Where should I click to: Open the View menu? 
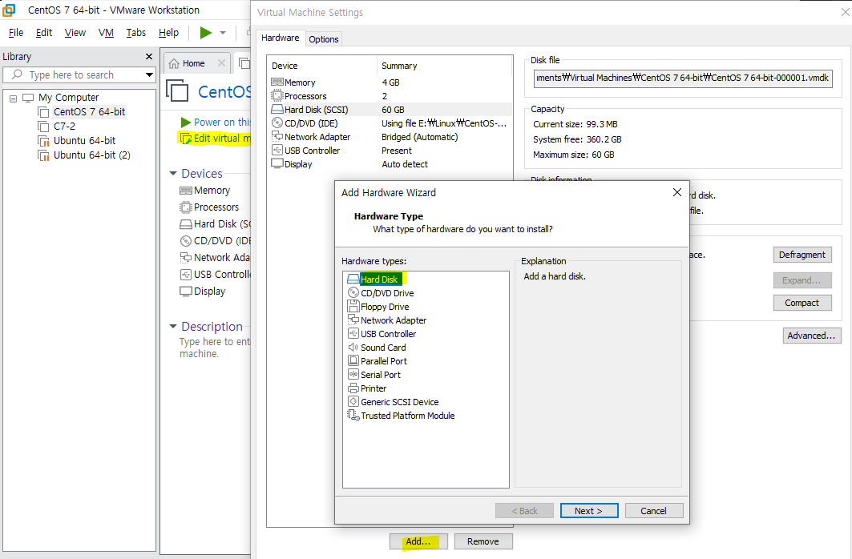(75, 33)
